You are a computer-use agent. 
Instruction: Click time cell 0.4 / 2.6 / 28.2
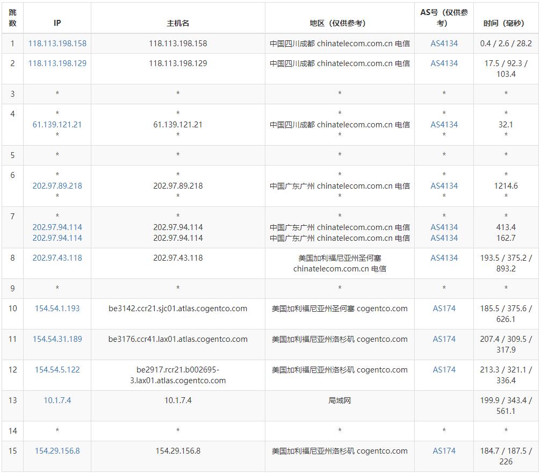(x=506, y=44)
